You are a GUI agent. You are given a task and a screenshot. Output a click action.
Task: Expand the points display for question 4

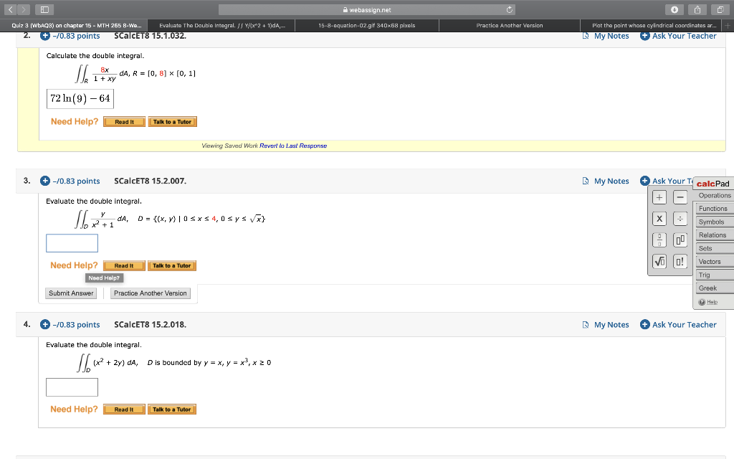tap(45, 324)
